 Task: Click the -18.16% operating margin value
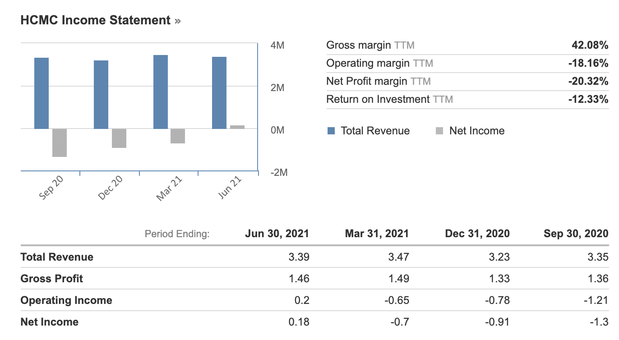click(588, 63)
